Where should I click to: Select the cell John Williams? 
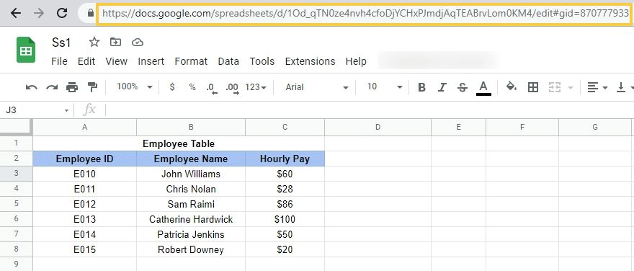pyautogui.click(x=191, y=174)
